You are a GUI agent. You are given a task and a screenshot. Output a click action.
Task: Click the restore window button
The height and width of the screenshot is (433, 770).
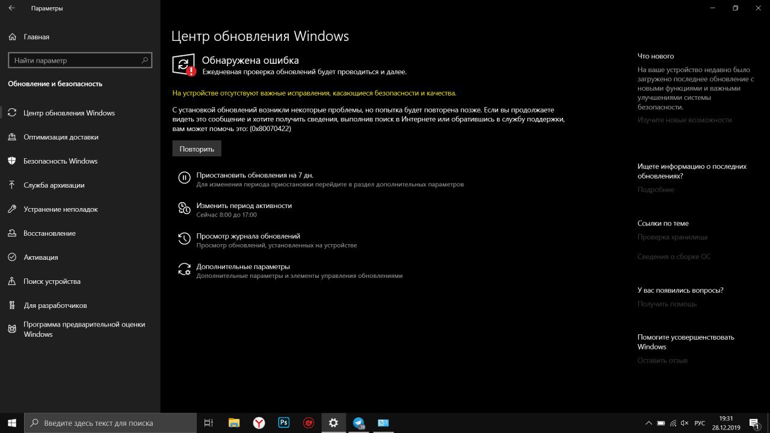pyautogui.click(x=735, y=8)
